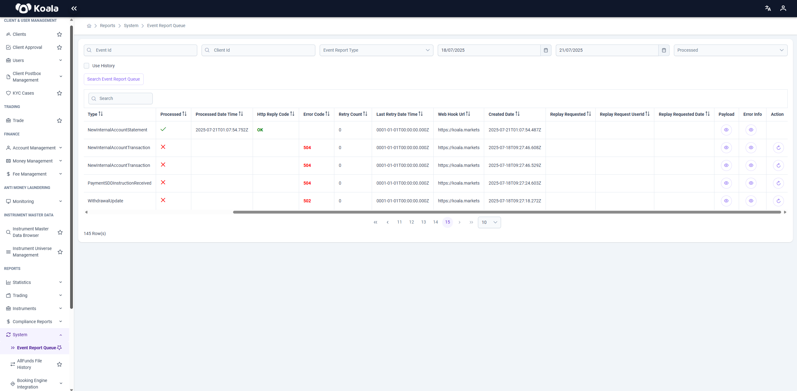
Task: Open the Event Report Type dropdown
Action: 376,50
